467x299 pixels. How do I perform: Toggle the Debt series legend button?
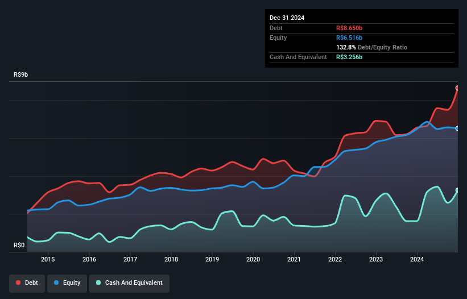pyautogui.click(x=27, y=283)
